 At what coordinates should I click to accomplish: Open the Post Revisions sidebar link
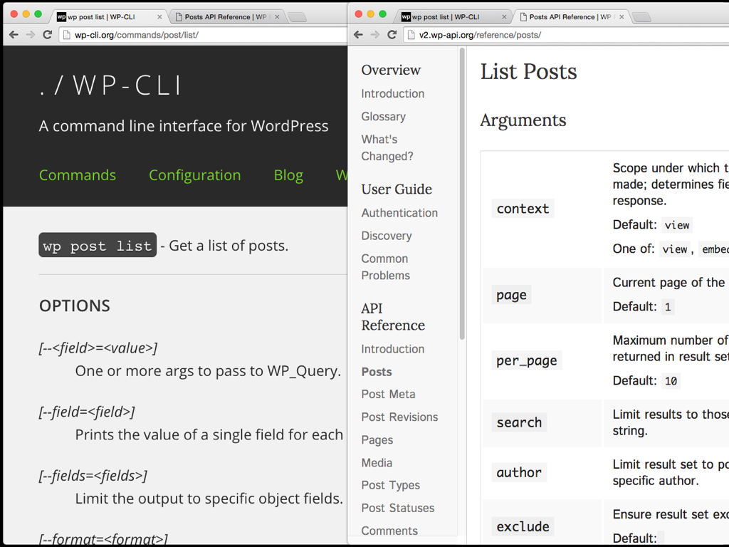tap(399, 417)
